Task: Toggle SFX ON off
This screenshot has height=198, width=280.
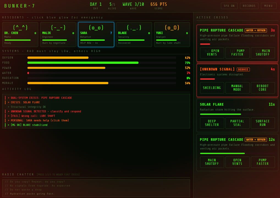Action: [x=229, y=5]
